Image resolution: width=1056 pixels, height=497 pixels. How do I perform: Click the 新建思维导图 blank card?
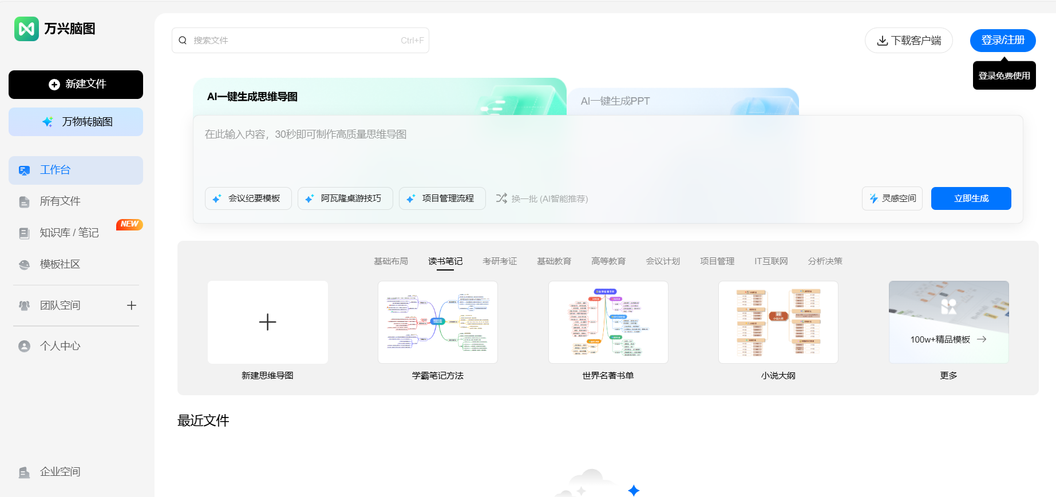point(267,322)
